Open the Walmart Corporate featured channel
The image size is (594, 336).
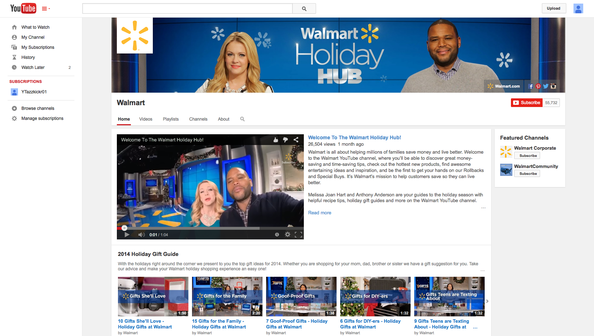[535, 148]
